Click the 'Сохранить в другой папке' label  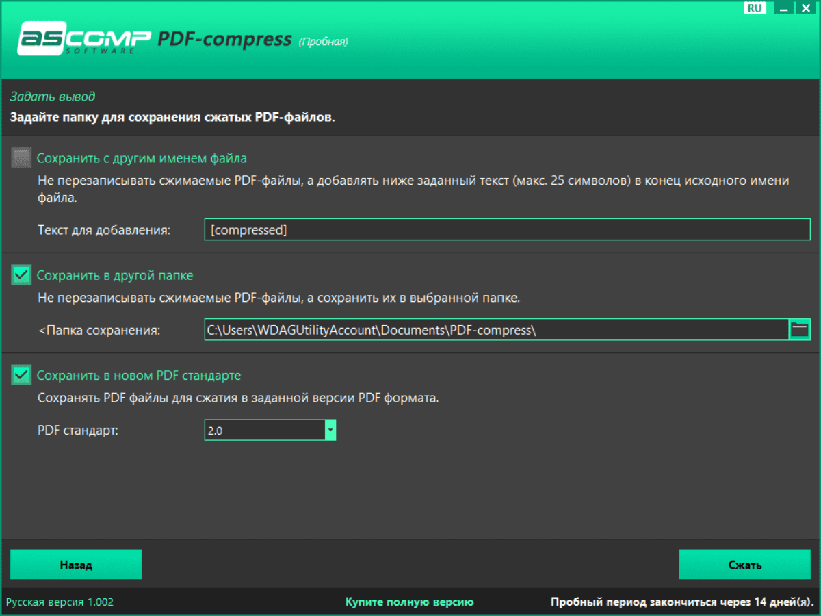tap(115, 275)
